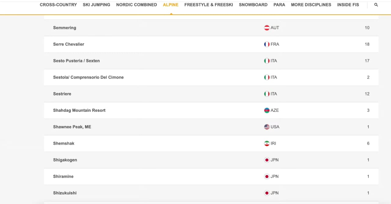Click the Austria flag next to Semmering

(267, 28)
